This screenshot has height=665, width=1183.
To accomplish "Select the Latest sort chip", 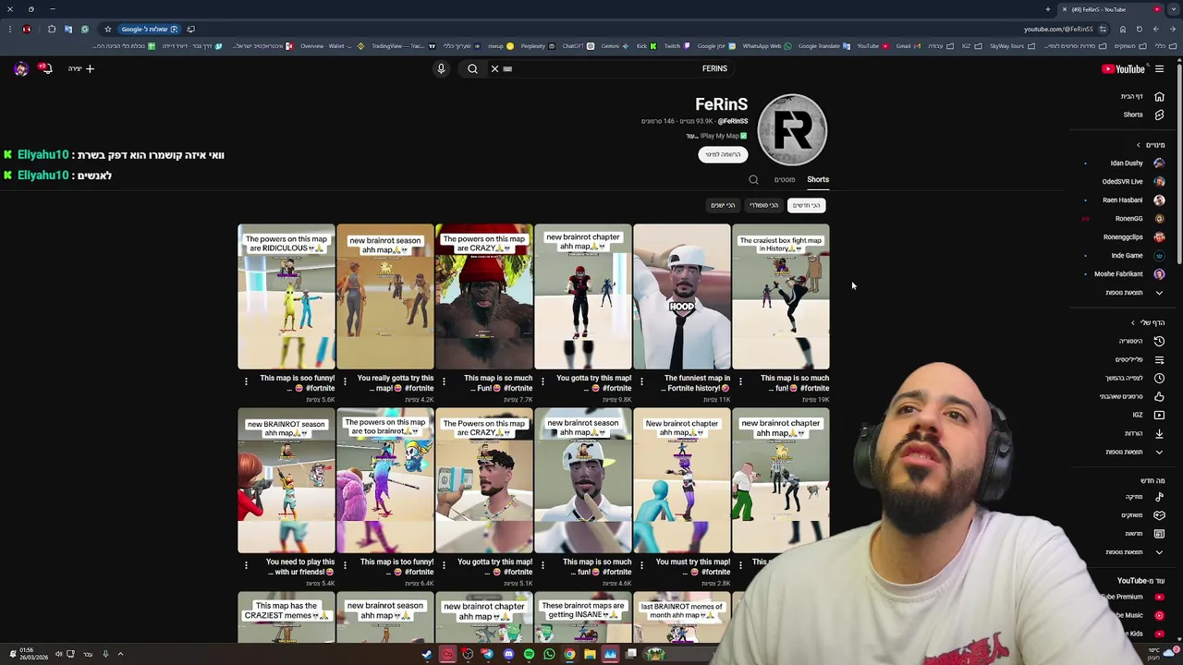I will pyautogui.click(x=806, y=205).
